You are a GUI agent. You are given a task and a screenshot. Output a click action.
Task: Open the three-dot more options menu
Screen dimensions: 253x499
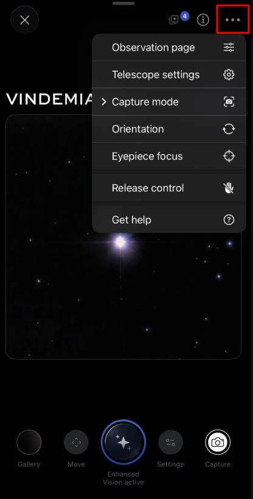point(233,19)
